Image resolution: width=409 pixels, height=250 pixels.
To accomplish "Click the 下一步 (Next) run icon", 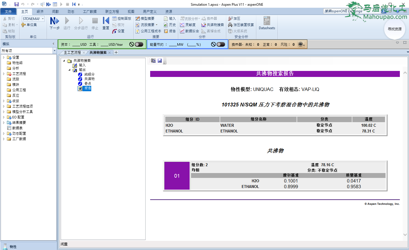I will click(x=54, y=23).
